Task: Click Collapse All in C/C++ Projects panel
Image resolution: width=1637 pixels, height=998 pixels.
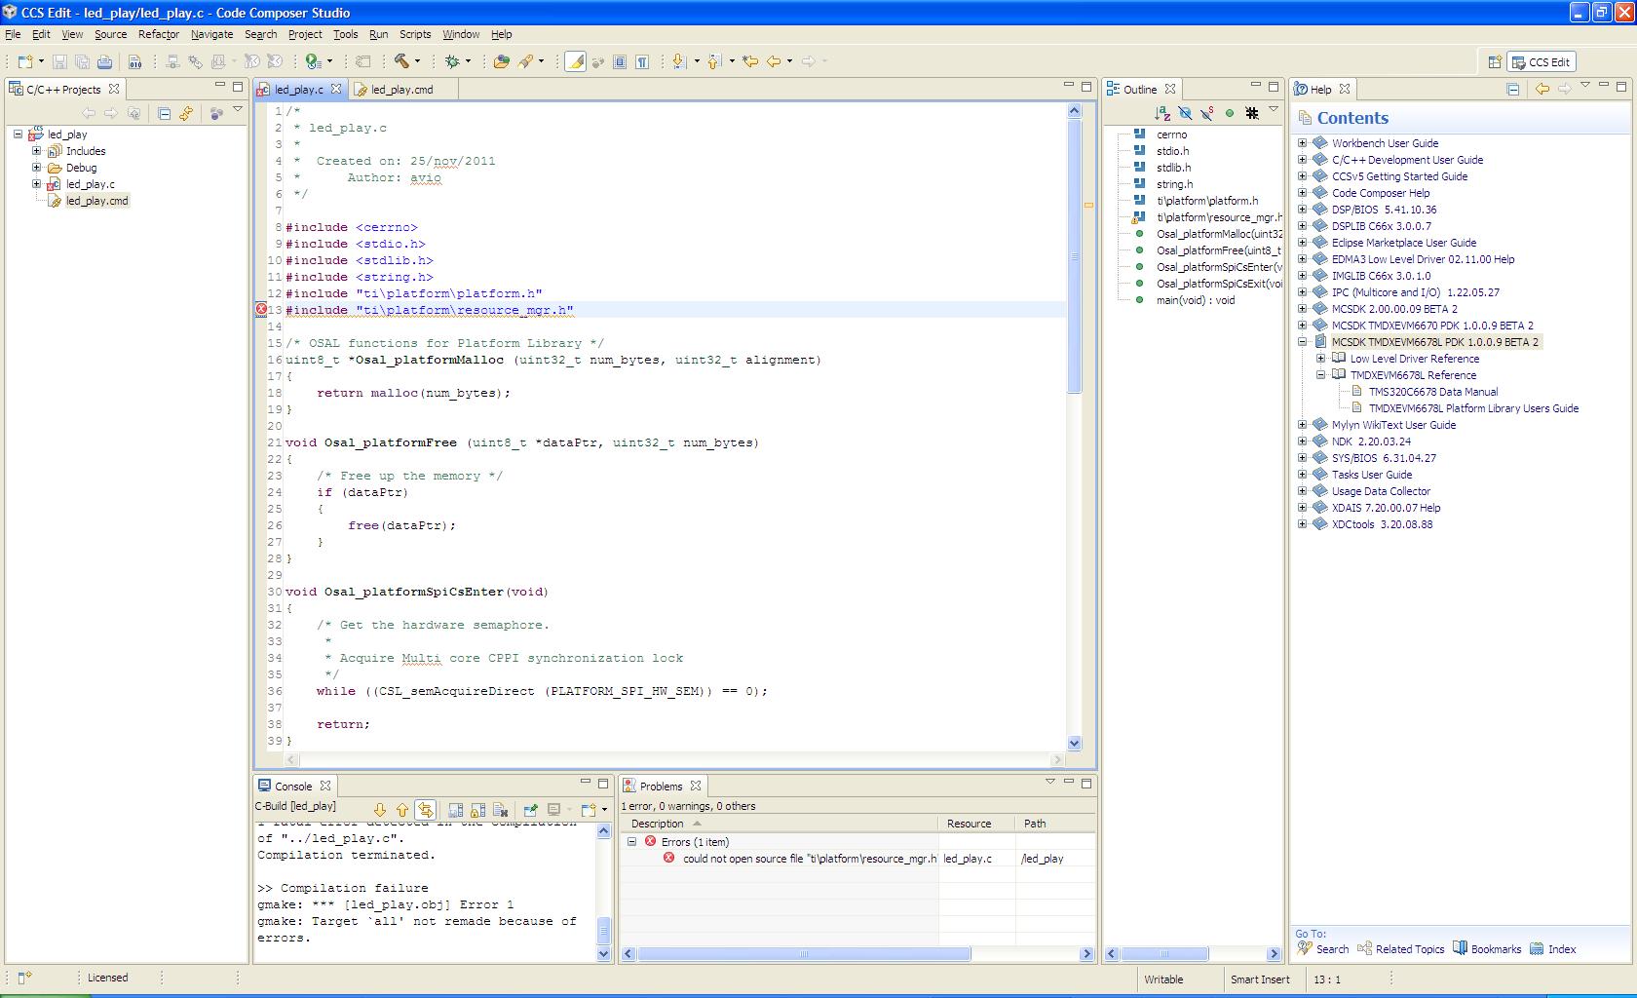Action: click(164, 113)
